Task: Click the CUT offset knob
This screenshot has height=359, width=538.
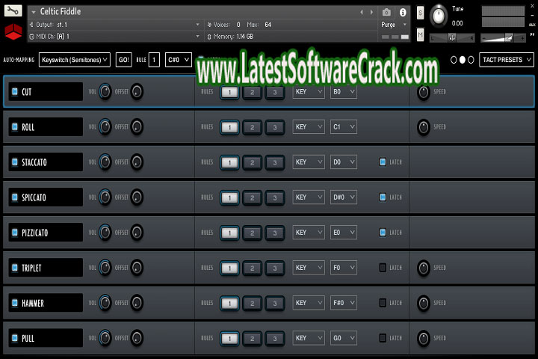Action: coord(137,92)
